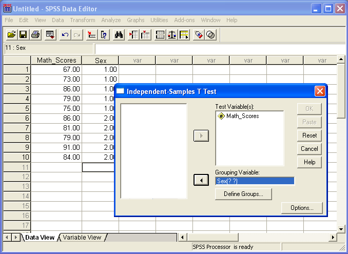Click the Save File floppy icon
Viewport: 348px width, 254px height.
click(x=23, y=35)
